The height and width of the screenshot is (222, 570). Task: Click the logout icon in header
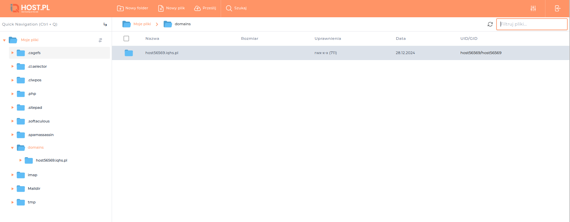(x=557, y=8)
